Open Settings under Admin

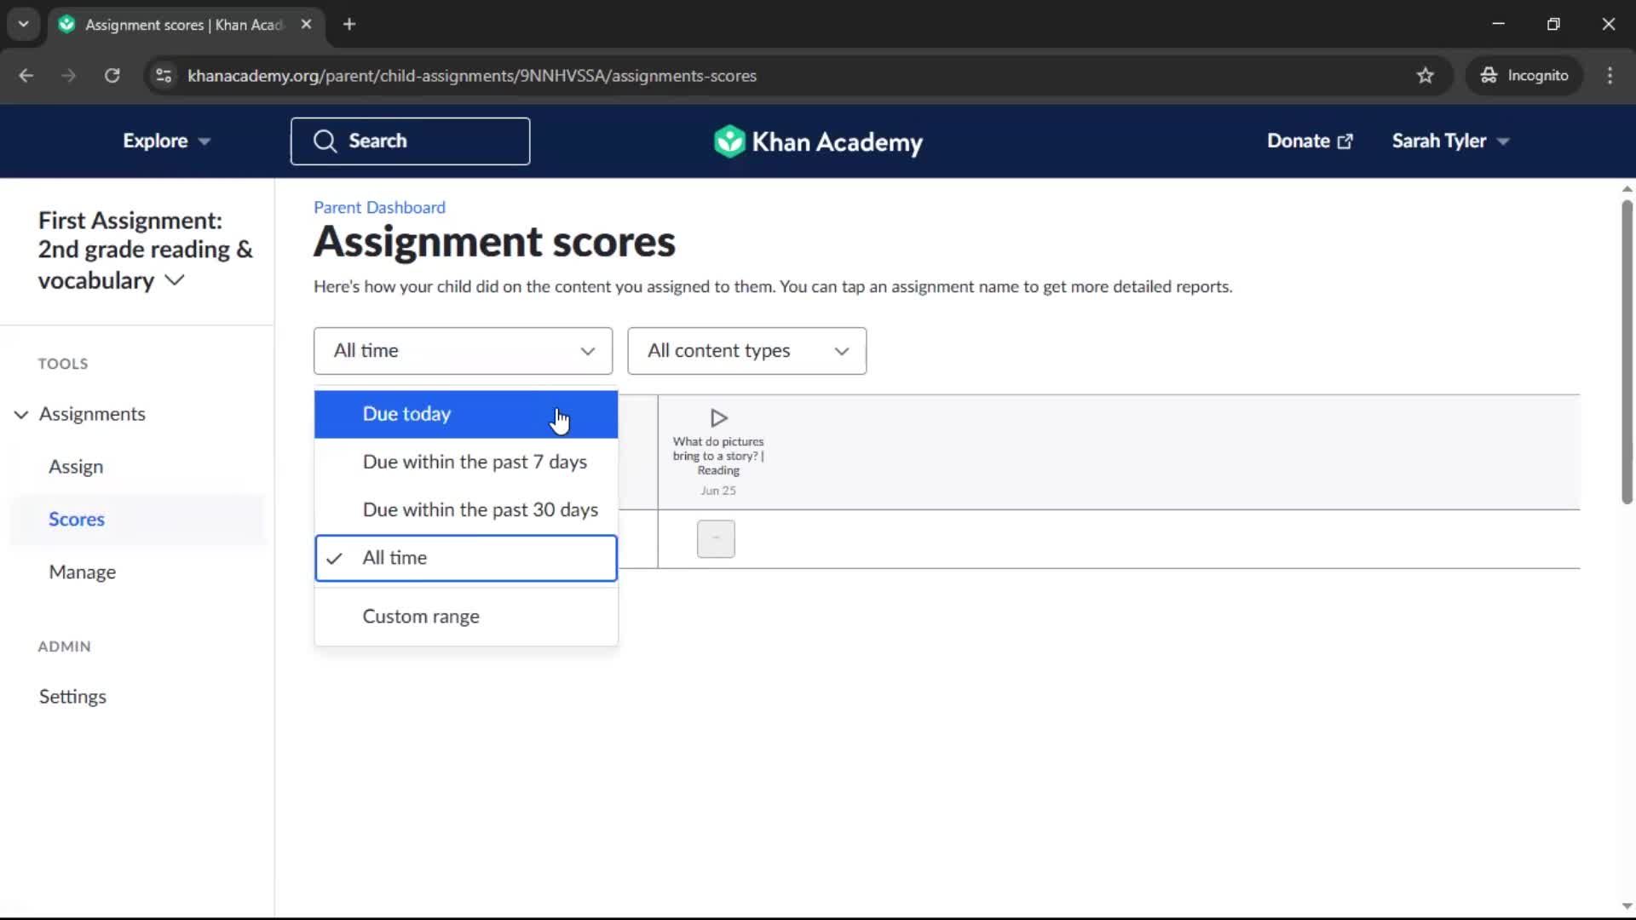tap(72, 697)
